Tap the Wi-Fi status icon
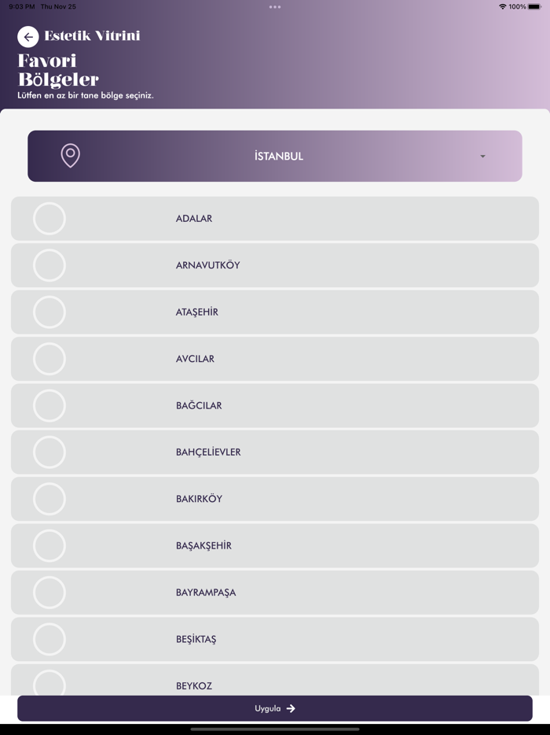 502,6
